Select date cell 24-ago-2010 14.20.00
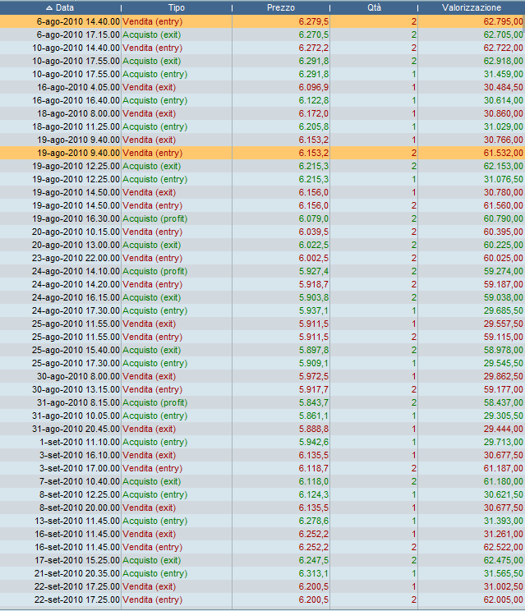525x611 pixels. pyautogui.click(x=76, y=284)
